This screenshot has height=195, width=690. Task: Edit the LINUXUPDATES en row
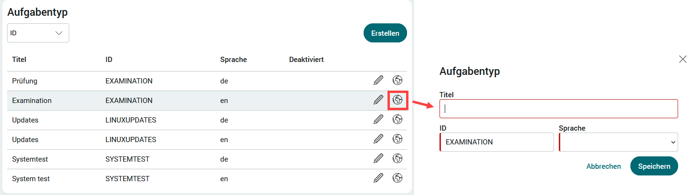378,139
